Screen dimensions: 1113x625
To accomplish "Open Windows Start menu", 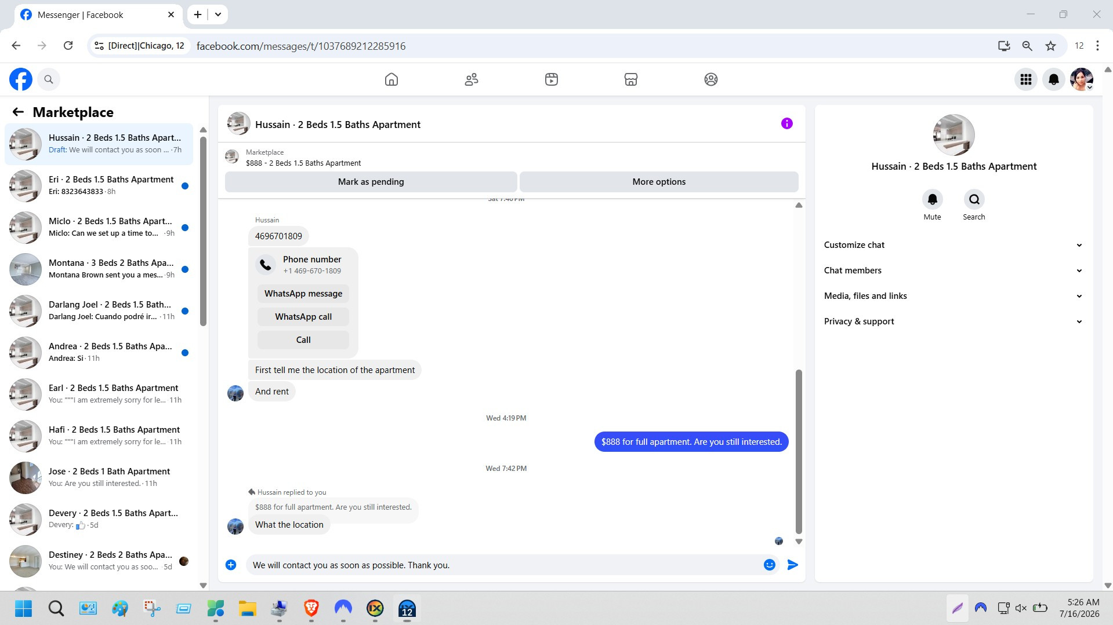I will click(x=24, y=608).
